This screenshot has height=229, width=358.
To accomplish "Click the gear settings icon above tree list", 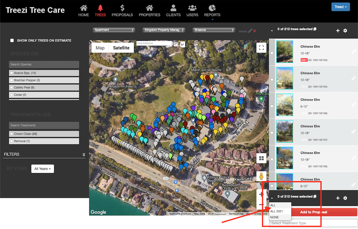I will tap(345, 31).
